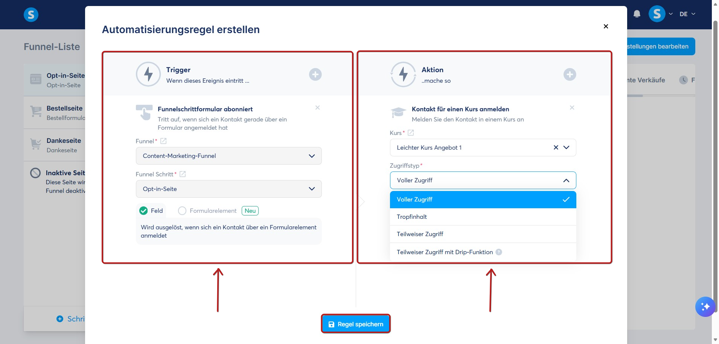719x344 pixels.
Task: Click the notification bell icon
Action: click(x=637, y=14)
